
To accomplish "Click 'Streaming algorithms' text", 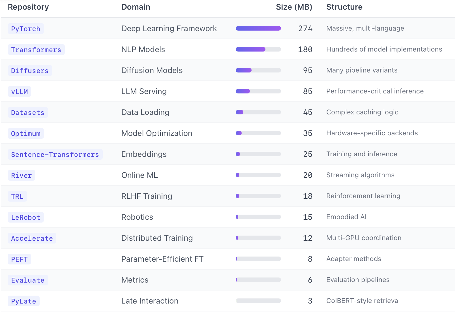I will coord(361,175).
